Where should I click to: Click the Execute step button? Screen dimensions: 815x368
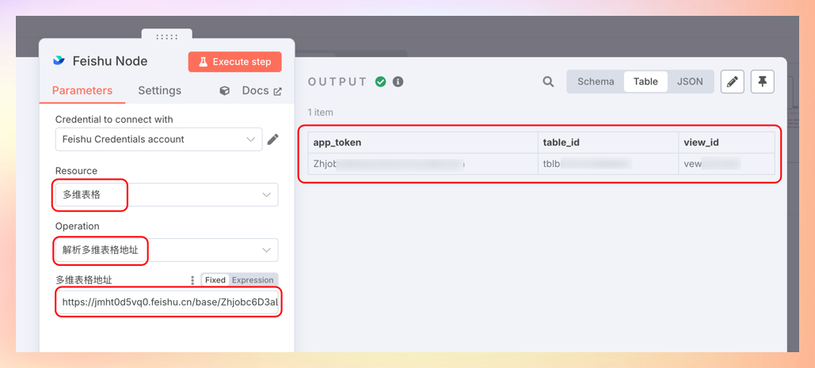coord(234,62)
